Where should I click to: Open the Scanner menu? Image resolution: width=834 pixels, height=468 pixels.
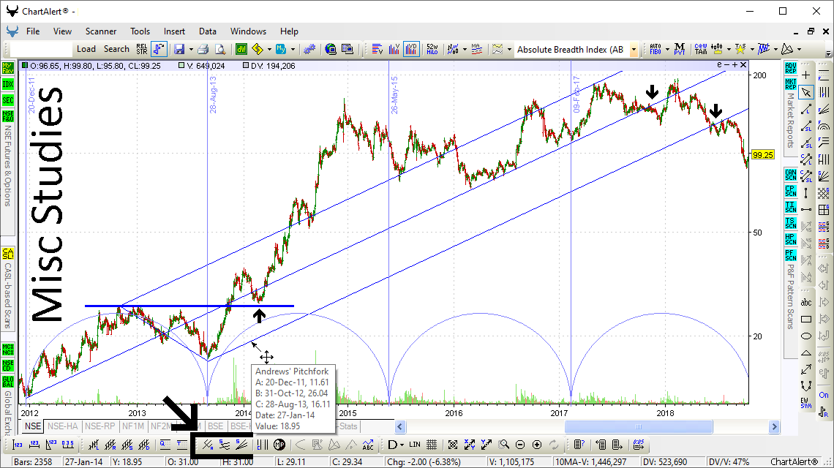point(100,31)
